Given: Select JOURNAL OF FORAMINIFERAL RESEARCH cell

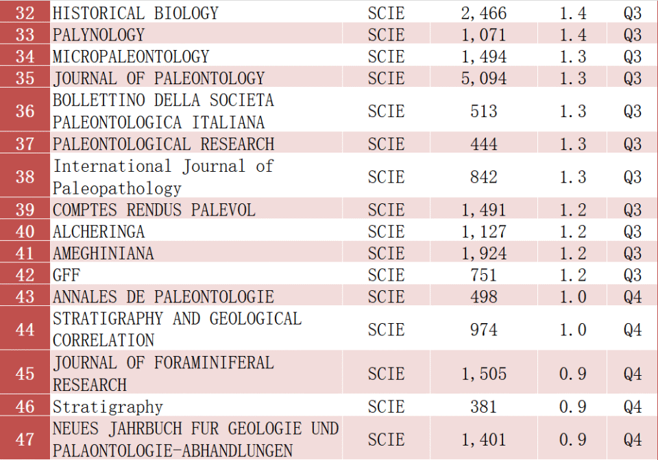Looking at the screenshot, I should point(163,374).
